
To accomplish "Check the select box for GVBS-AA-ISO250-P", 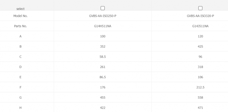I will 103,8.
